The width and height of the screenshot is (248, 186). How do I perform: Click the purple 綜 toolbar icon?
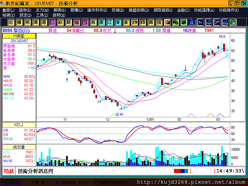tap(85, 22)
